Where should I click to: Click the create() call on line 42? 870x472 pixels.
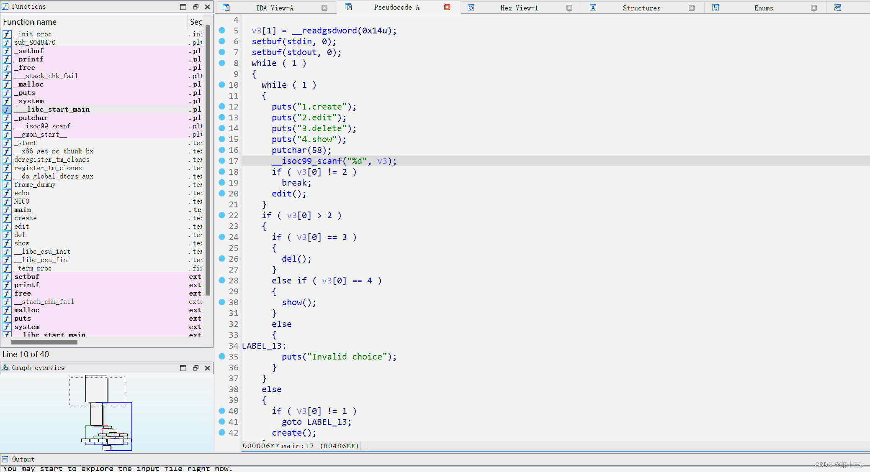pos(286,433)
